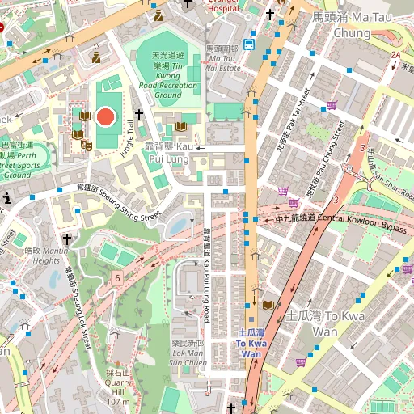Click the shopping cart icon on Pau Chung Street
This screenshot has height=414, width=414.
pyautogui.click(x=294, y=202)
